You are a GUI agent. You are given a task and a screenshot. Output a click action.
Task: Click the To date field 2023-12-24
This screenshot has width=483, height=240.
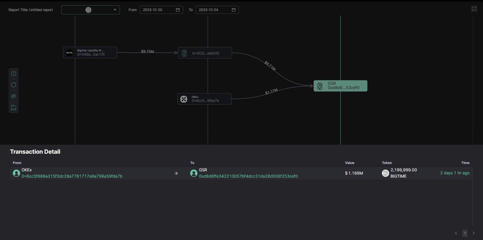click(217, 10)
